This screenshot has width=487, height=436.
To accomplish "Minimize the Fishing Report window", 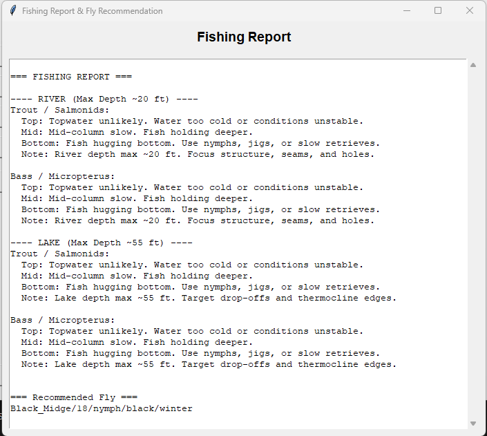I will point(405,11).
